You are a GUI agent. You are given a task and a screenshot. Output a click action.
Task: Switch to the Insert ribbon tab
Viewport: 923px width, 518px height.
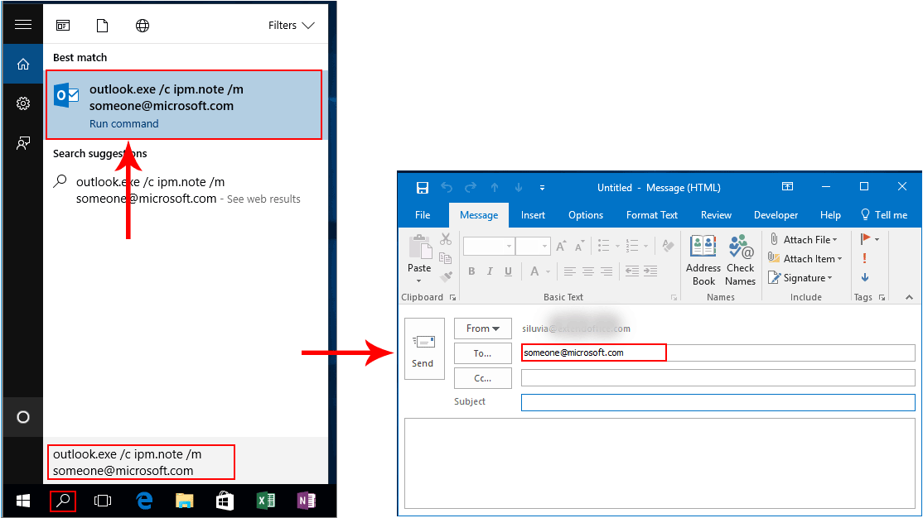533,215
